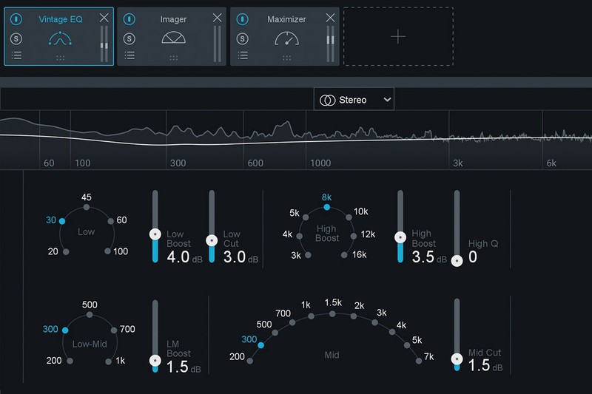Solo the Imager module

pos(129,38)
